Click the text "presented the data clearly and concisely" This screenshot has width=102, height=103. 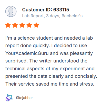click(x=51, y=76)
